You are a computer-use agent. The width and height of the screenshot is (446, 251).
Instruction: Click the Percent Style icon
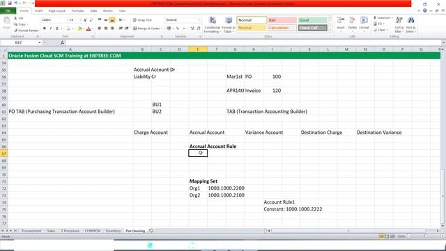click(x=178, y=29)
